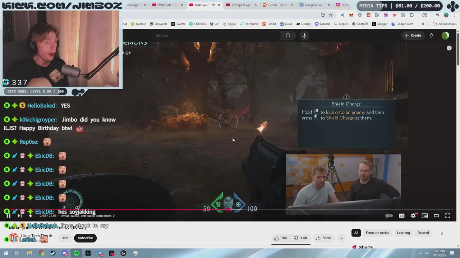
Task: Open the Discord bookmark
Action: tap(322, 24)
